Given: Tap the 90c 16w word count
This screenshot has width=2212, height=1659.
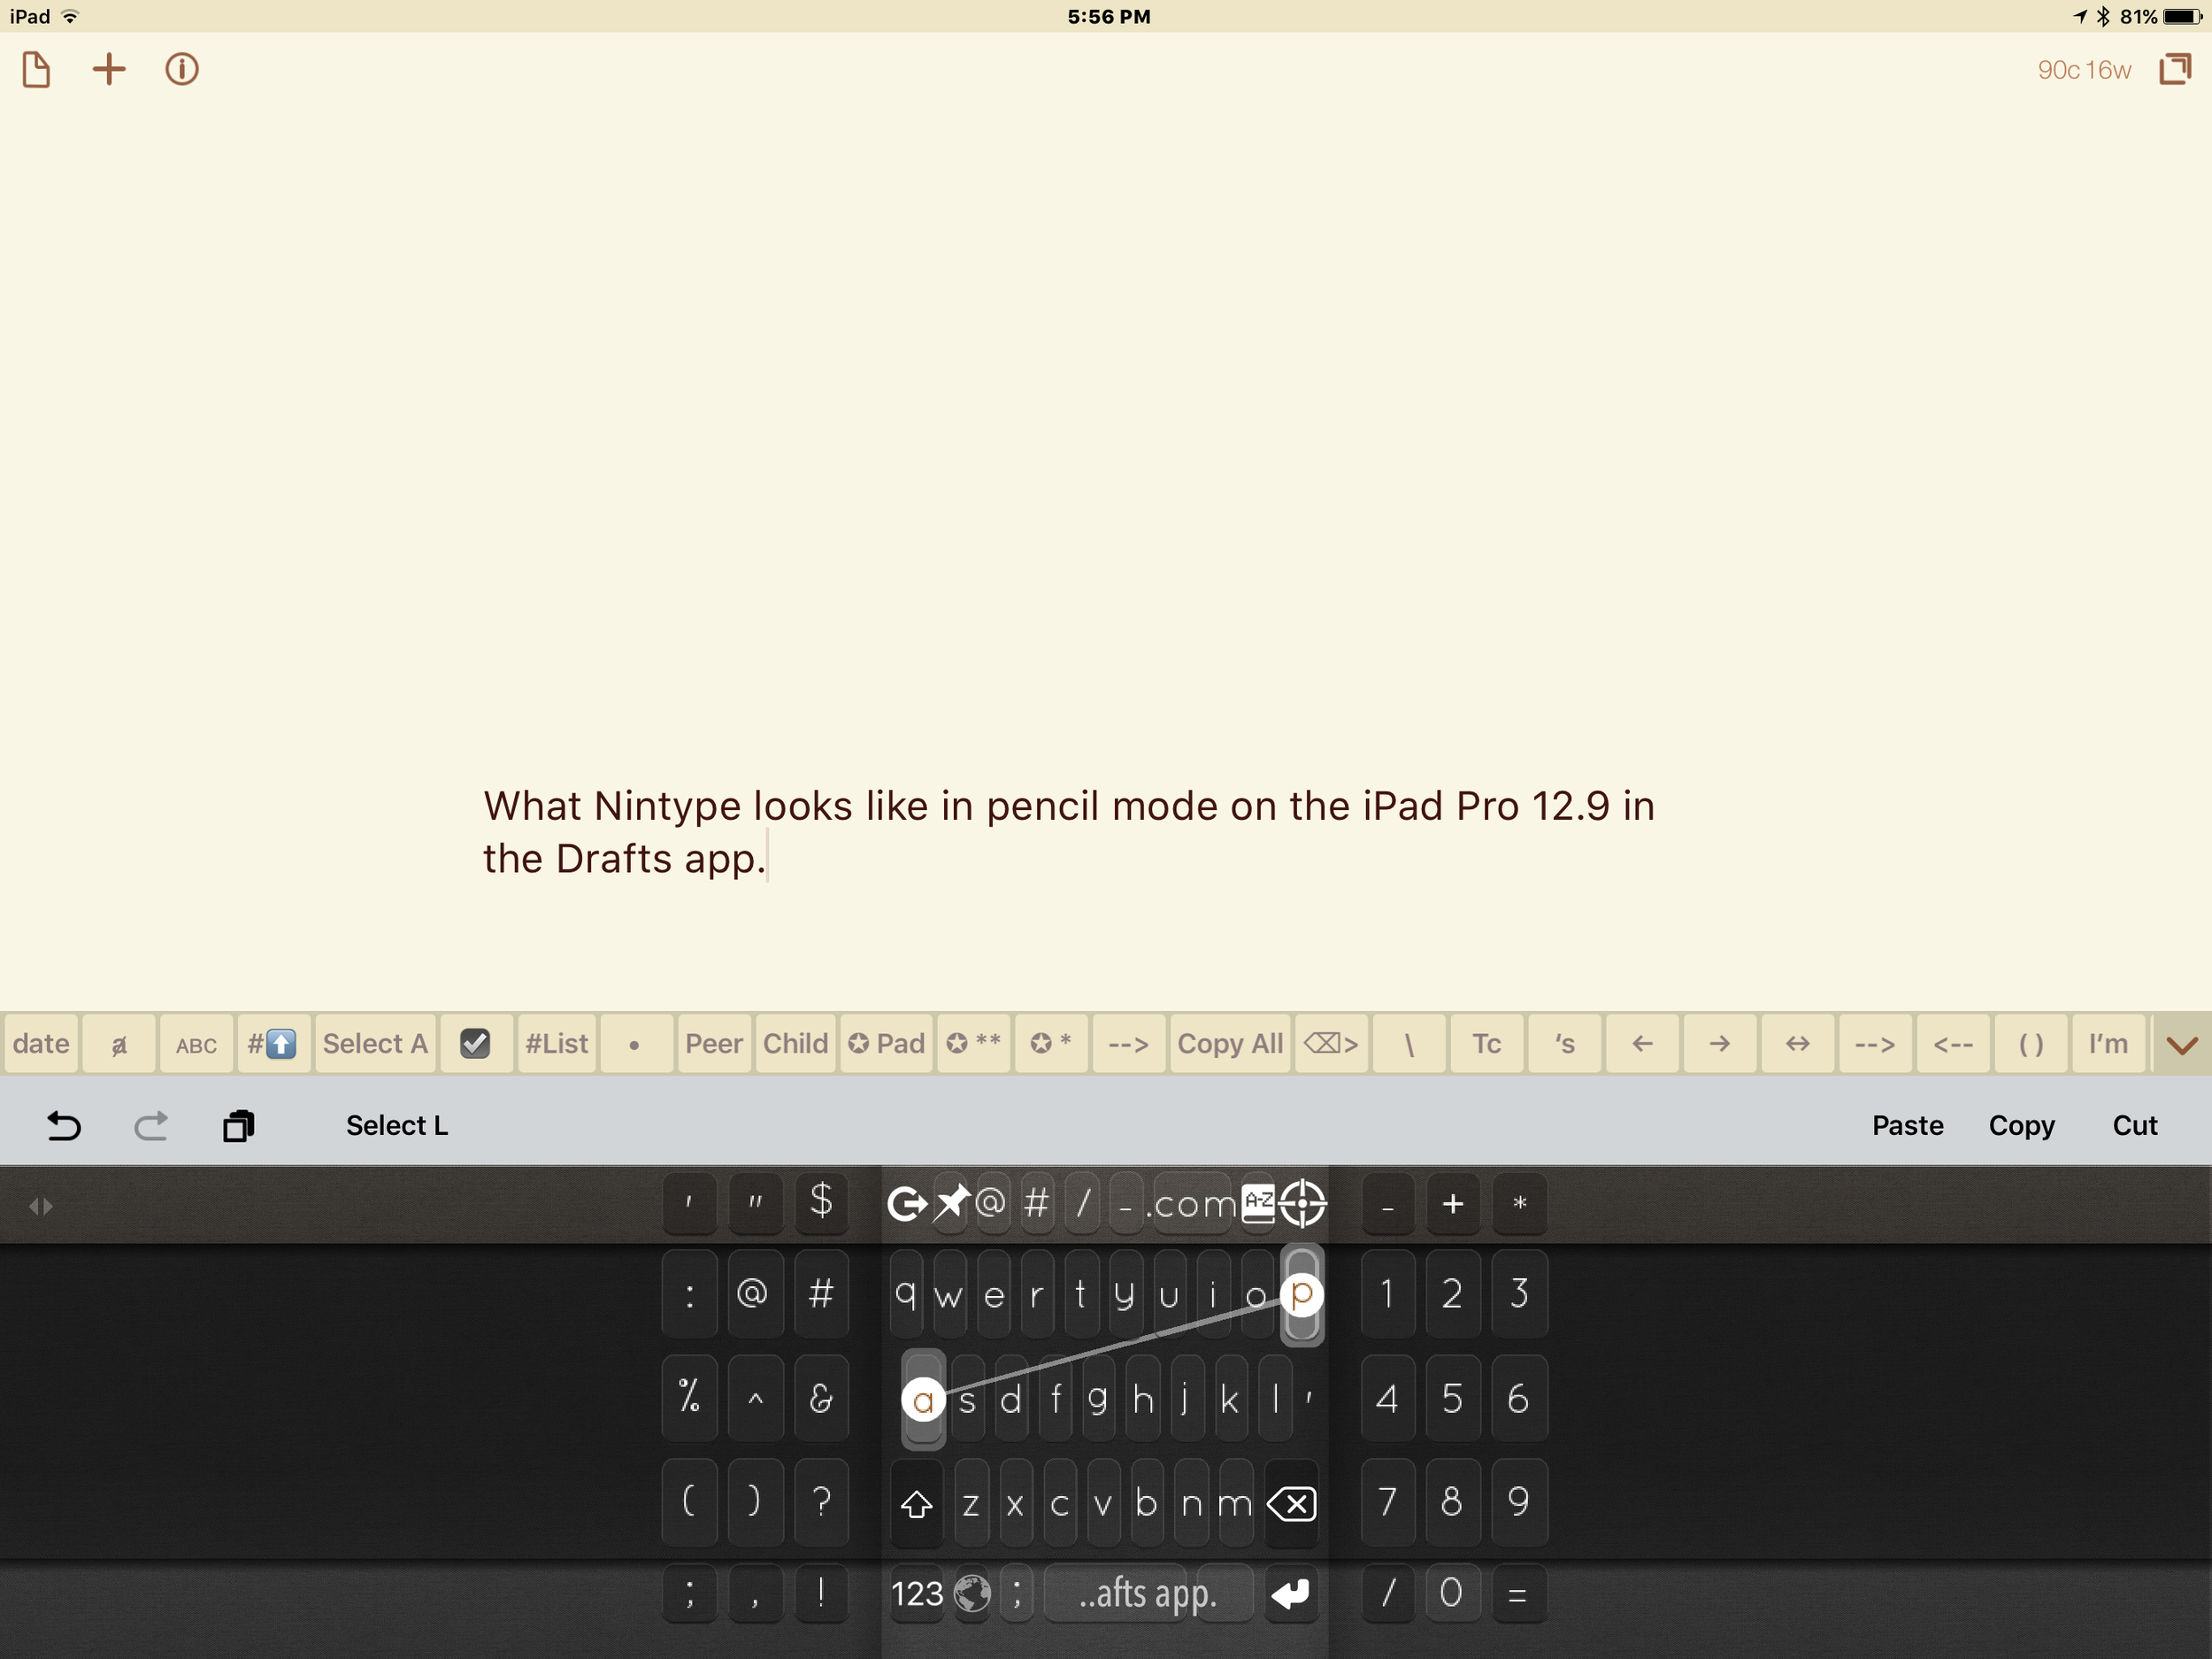Looking at the screenshot, I should point(2084,70).
